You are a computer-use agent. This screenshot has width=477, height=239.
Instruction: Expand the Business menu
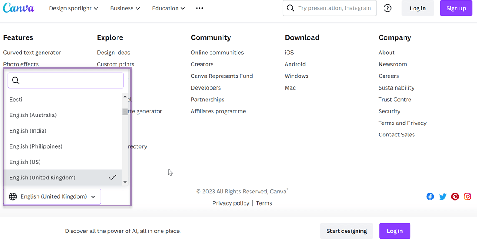point(125,8)
